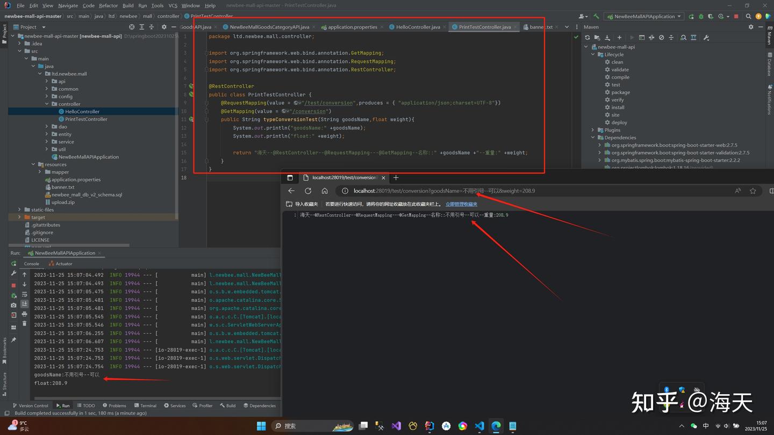The width and height of the screenshot is (774, 435).
Task: Open the Refactor menu
Action: (x=108, y=5)
